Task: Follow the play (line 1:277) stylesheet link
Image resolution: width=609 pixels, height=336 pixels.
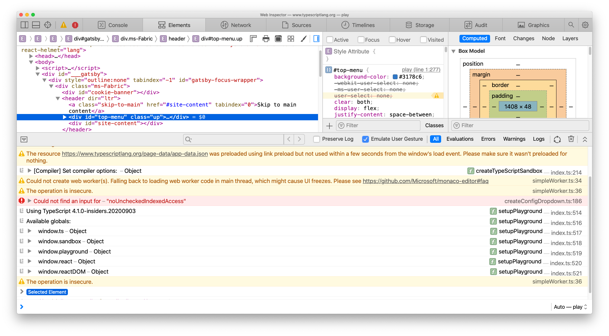Action: pos(421,69)
